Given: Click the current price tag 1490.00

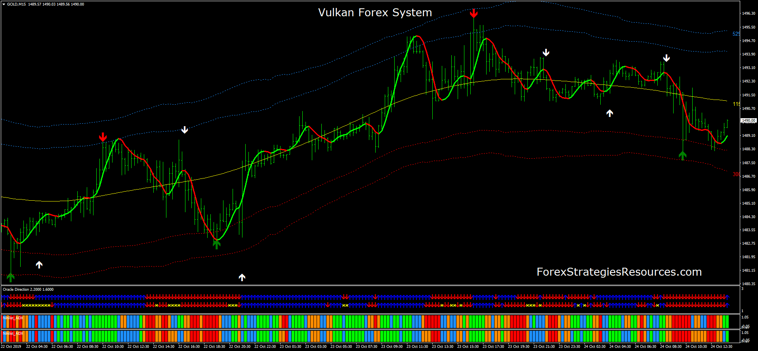Looking at the screenshot, I should pos(748,121).
